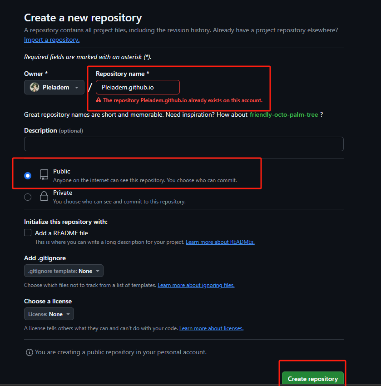Click the Private lock icon

click(44, 196)
